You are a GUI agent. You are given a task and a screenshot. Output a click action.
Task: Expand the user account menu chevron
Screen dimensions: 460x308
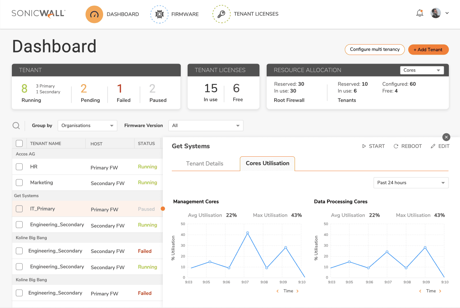pos(447,13)
